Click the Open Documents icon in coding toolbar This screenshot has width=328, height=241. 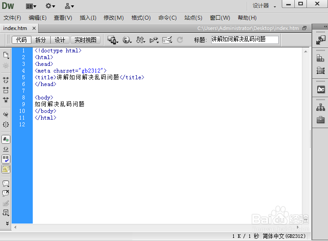pos(6,55)
